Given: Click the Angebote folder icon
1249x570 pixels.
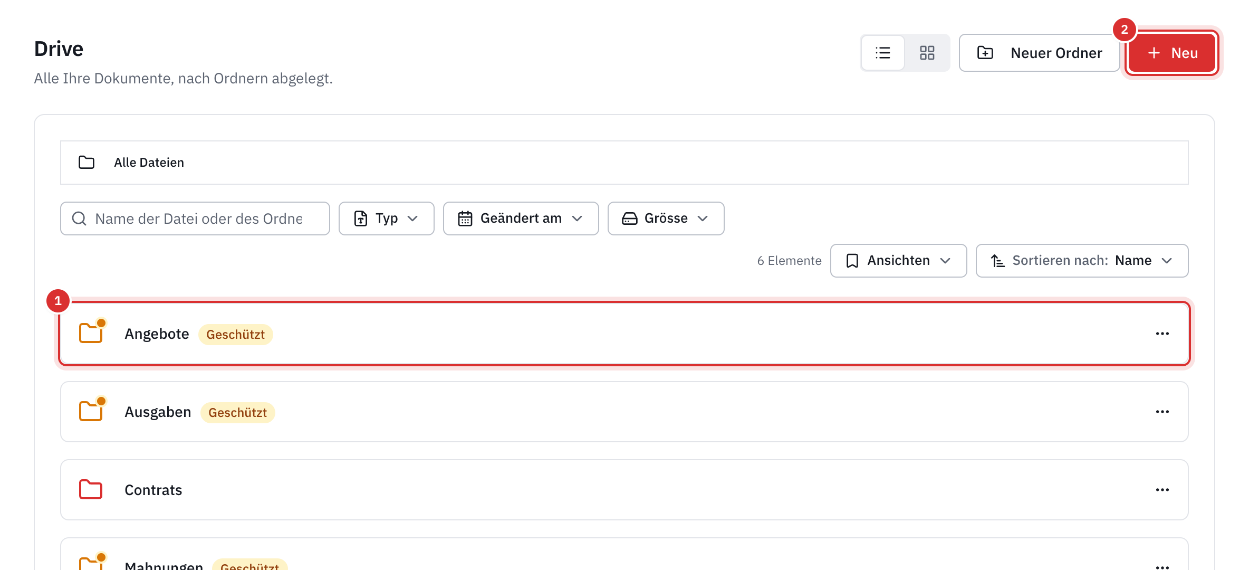Looking at the screenshot, I should click(91, 333).
